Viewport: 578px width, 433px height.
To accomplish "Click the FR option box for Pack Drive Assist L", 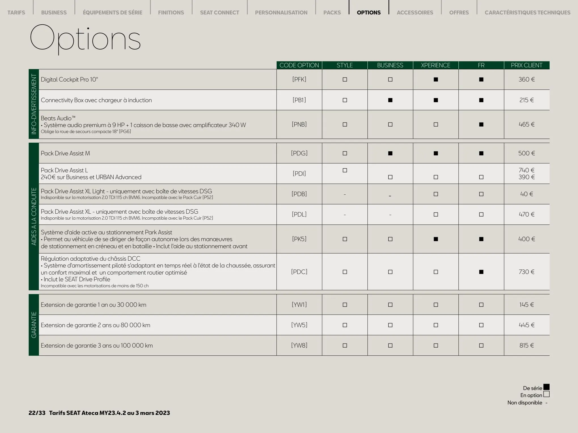I will pyautogui.click(x=481, y=177).
